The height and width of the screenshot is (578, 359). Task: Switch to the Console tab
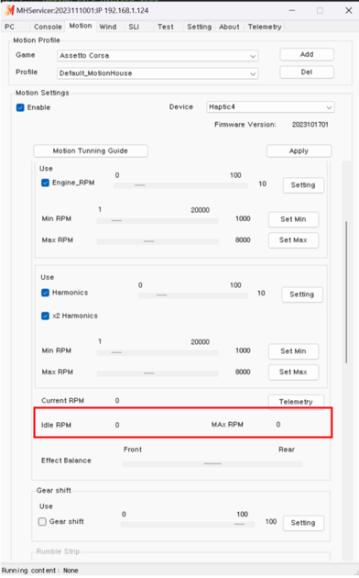(x=48, y=27)
